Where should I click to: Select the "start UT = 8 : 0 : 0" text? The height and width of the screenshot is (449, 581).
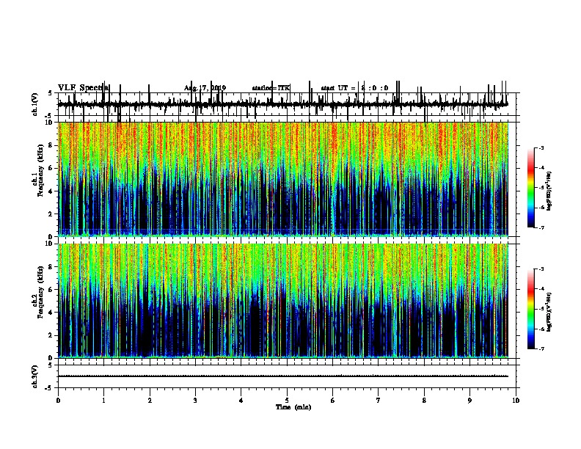click(354, 88)
